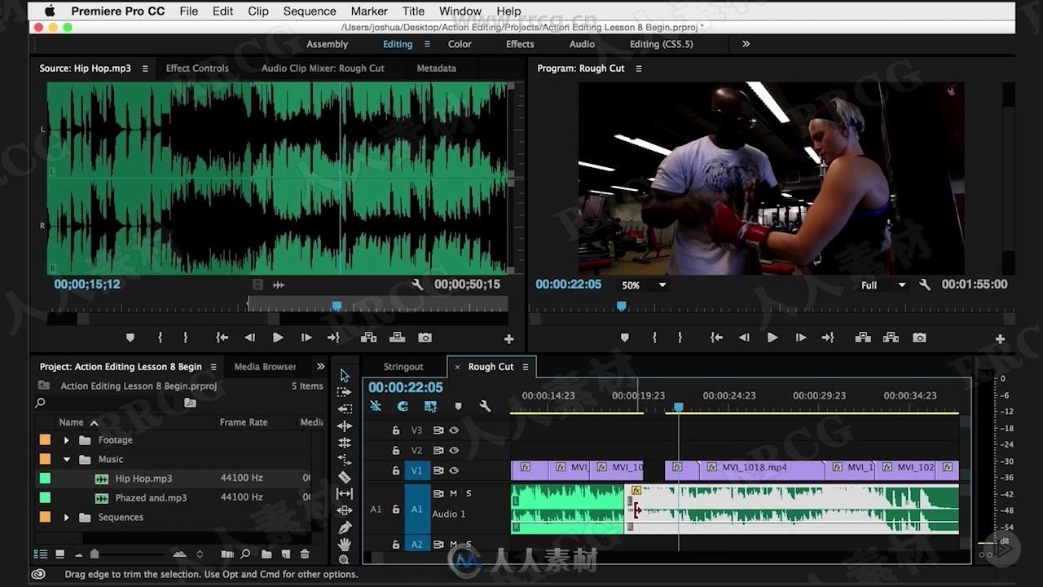Switch to the Assembly workspace
The image size is (1043, 587).
point(327,44)
